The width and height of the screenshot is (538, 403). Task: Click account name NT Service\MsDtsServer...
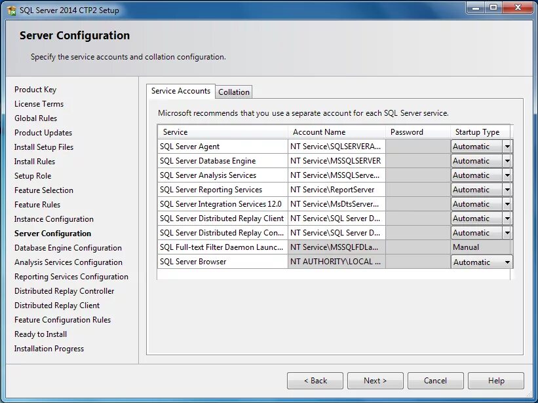pyautogui.click(x=337, y=204)
